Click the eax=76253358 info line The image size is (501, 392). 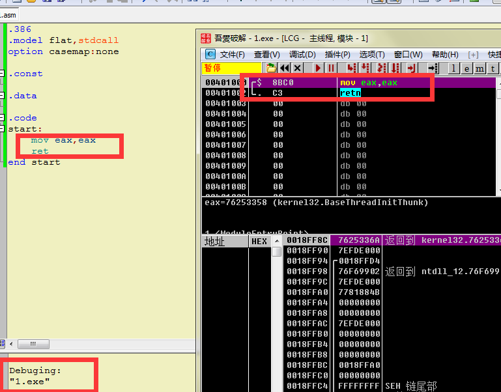pyautogui.click(x=317, y=203)
